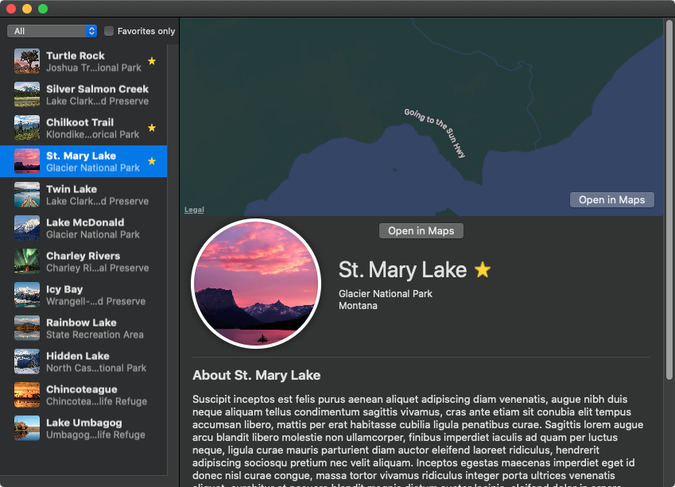Screen dimensions: 675x487
Task: Open the Legal link on the map
Action: pyautogui.click(x=194, y=210)
